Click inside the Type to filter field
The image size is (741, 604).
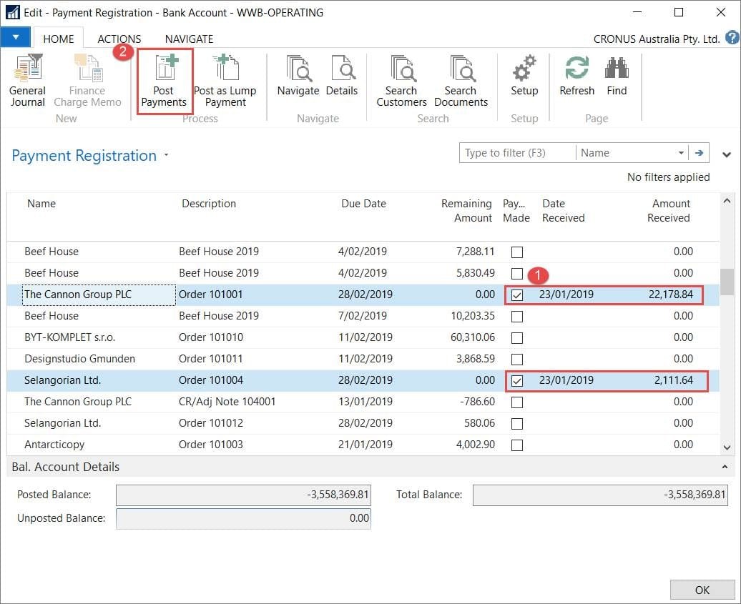(x=516, y=152)
